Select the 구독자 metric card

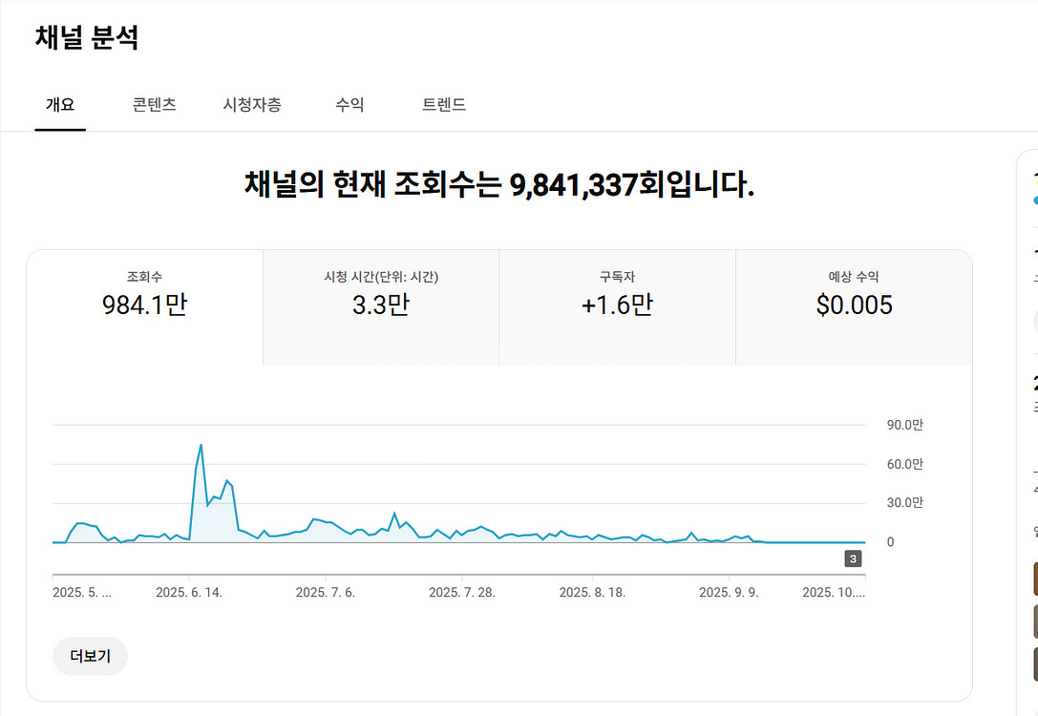pos(617,294)
